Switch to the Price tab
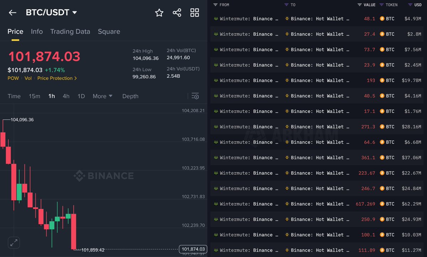 (x=15, y=31)
